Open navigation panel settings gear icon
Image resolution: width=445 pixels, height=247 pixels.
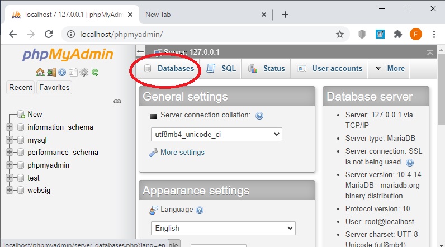[x=84, y=72]
